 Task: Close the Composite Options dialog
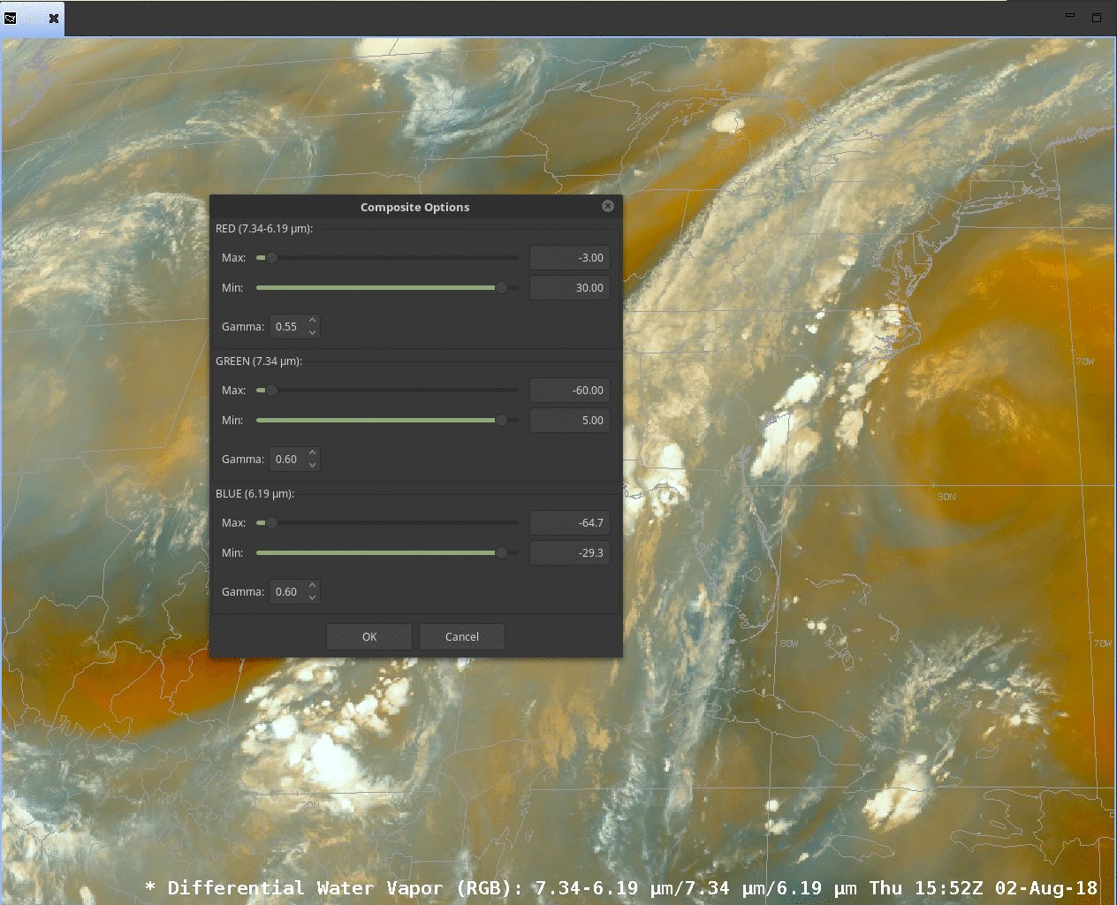click(608, 206)
